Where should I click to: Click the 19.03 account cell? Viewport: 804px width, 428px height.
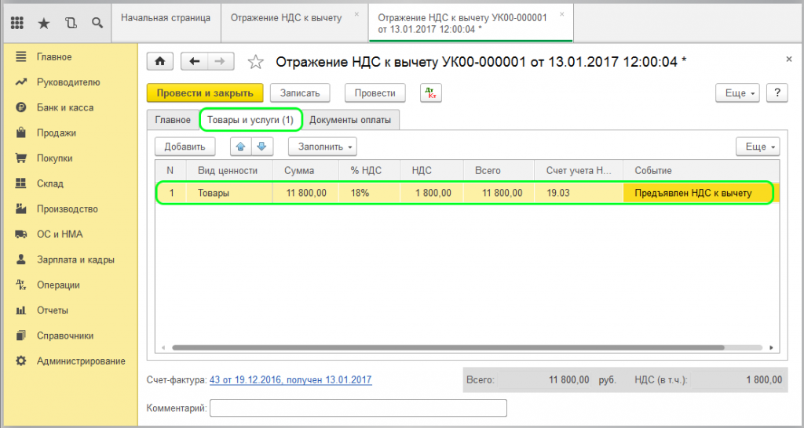(579, 193)
